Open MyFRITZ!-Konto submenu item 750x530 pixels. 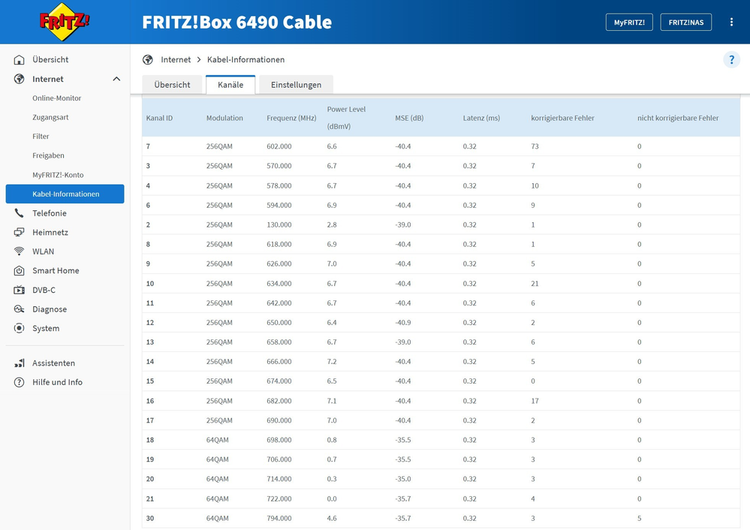58,175
